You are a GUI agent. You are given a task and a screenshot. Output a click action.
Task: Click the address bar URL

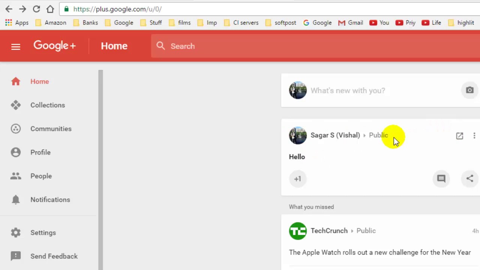[x=117, y=9]
